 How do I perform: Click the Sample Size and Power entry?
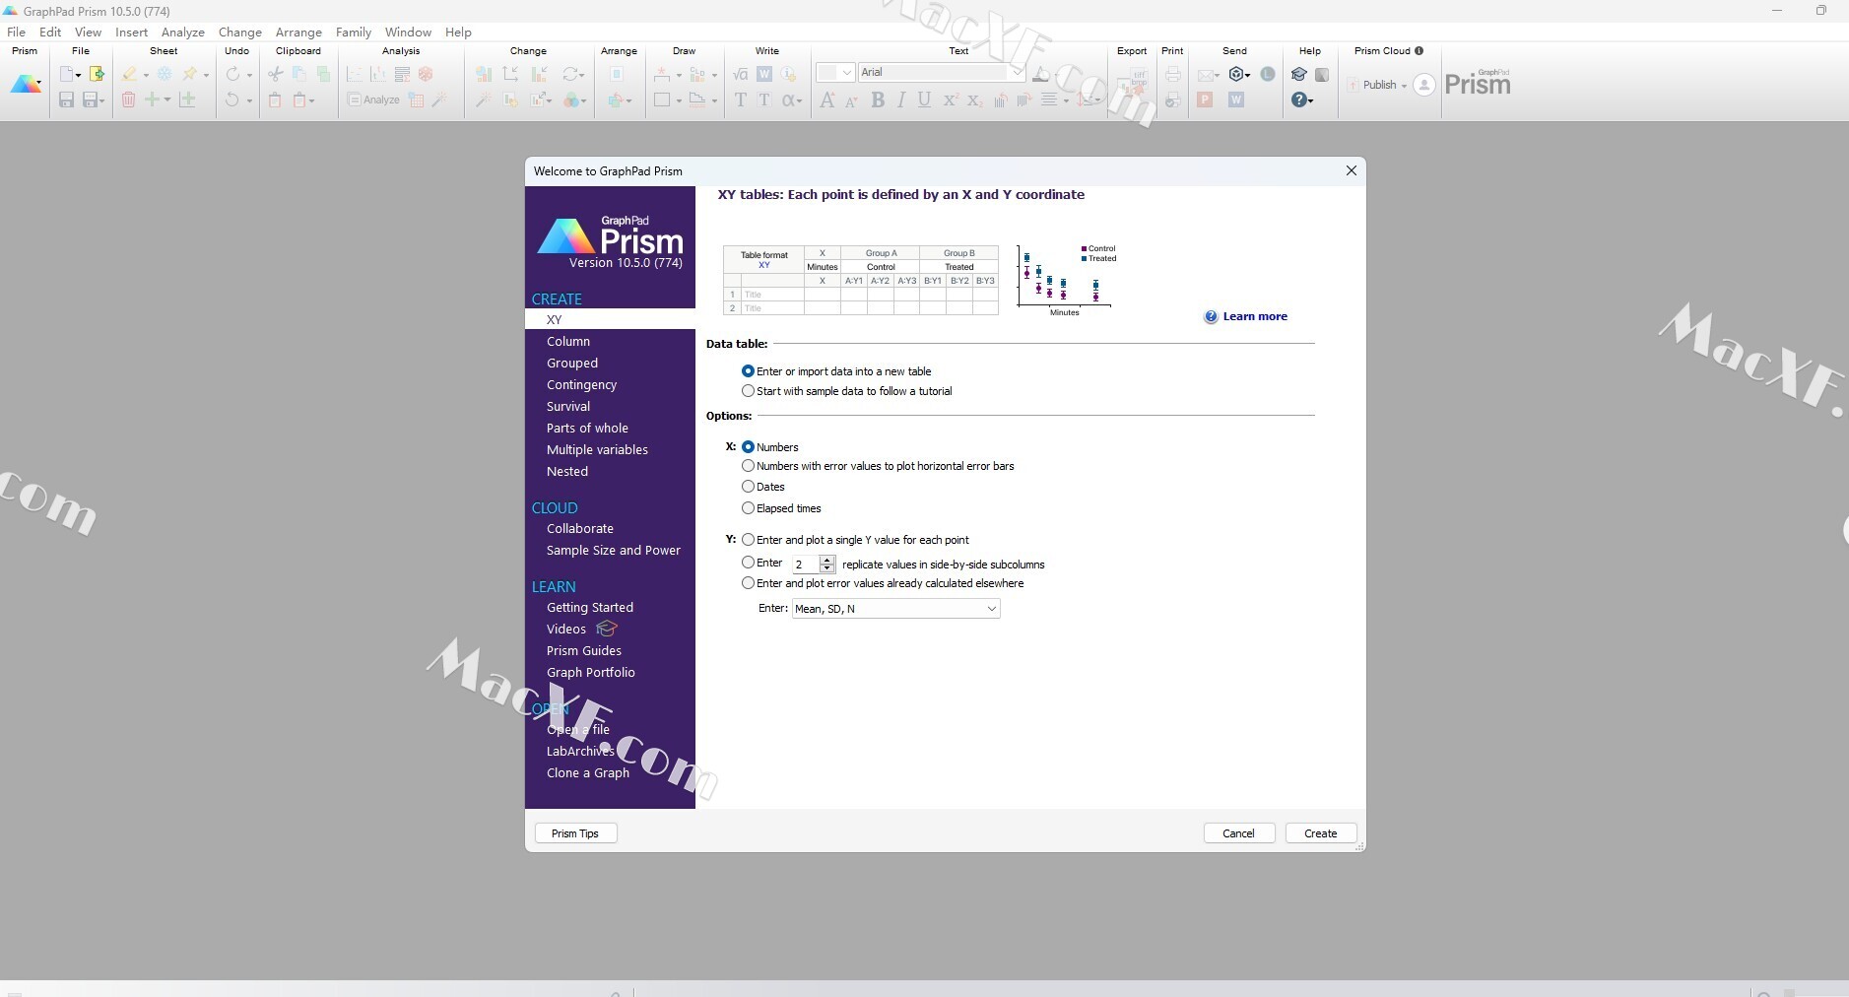(x=614, y=551)
